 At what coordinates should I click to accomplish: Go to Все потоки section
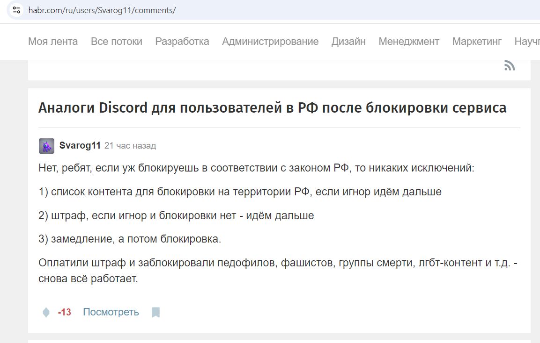pyautogui.click(x=117, y=42)
